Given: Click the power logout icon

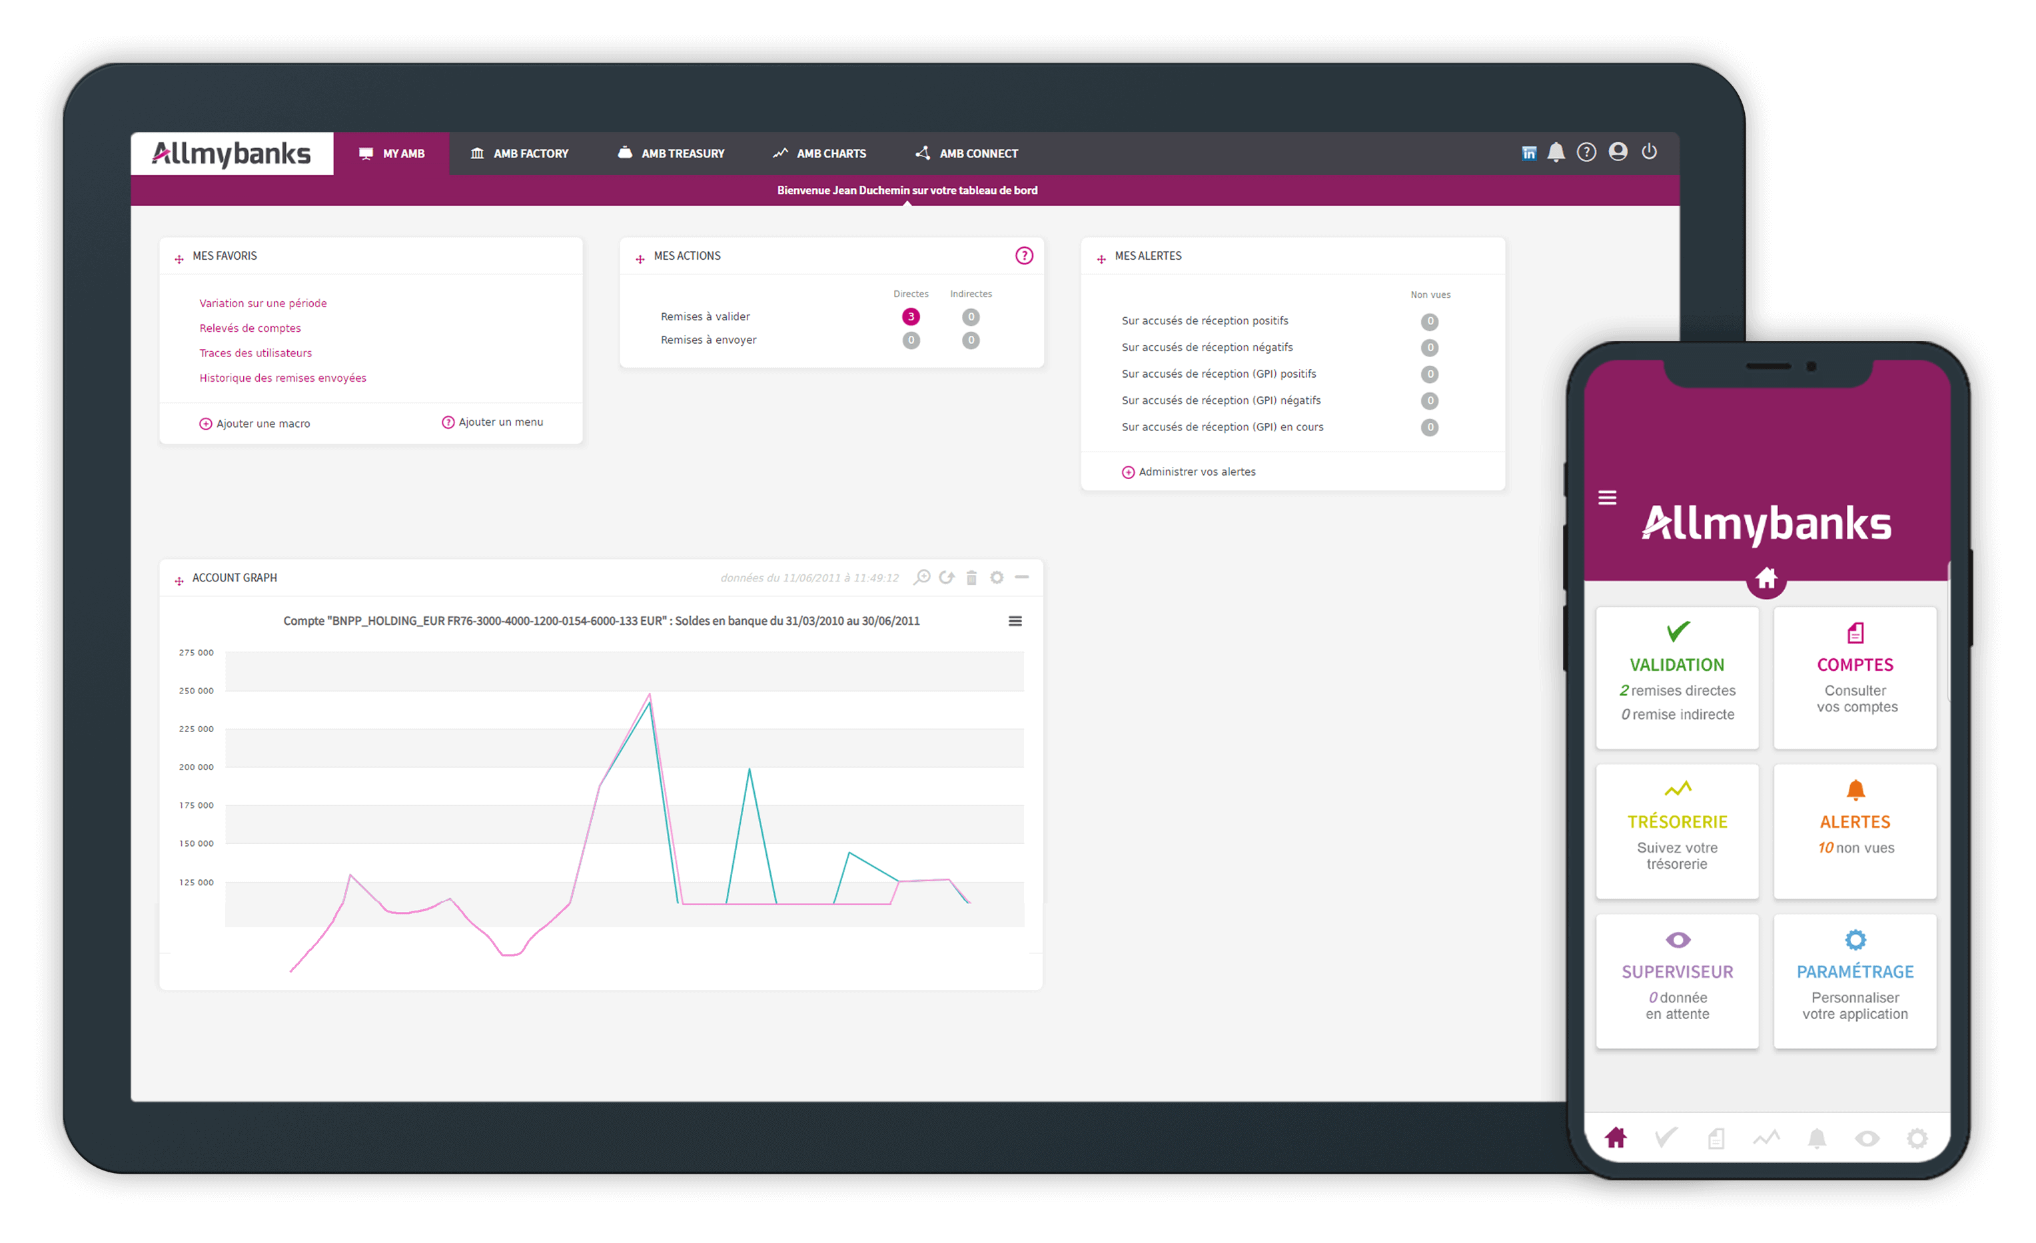Looking at the screenshot, I should [1650, 152].
